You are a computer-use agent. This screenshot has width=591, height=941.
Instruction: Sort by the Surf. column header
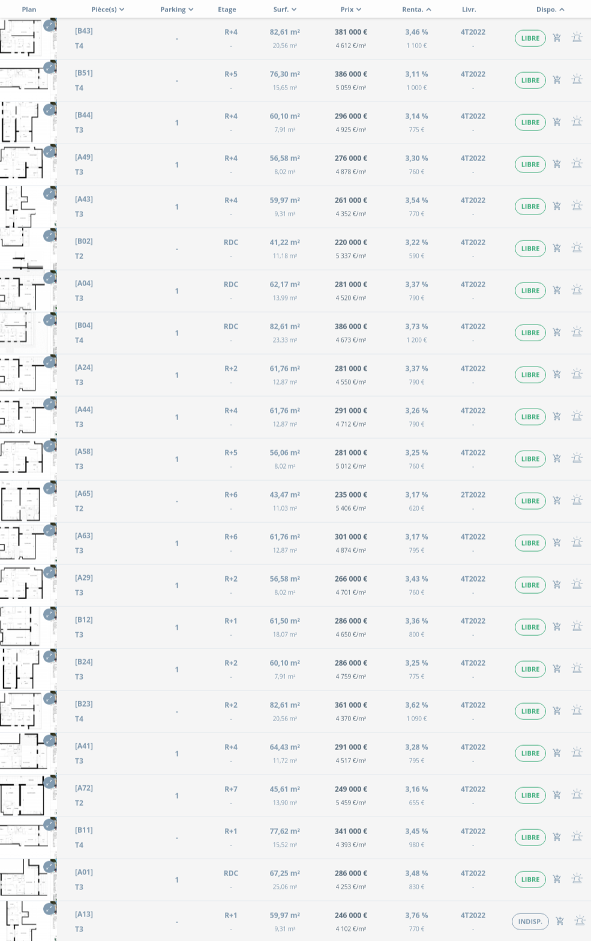[284, 10]
